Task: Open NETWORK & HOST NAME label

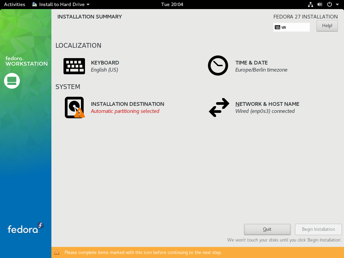Action: pos(267,104)
